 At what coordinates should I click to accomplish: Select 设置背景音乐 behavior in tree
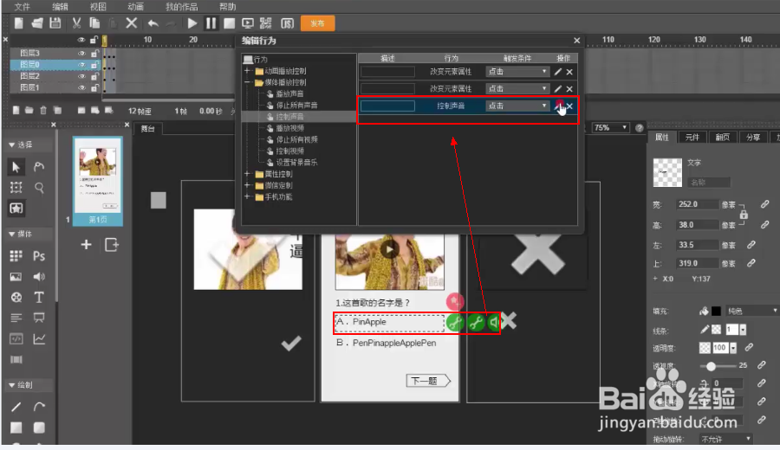pos(297,163)
